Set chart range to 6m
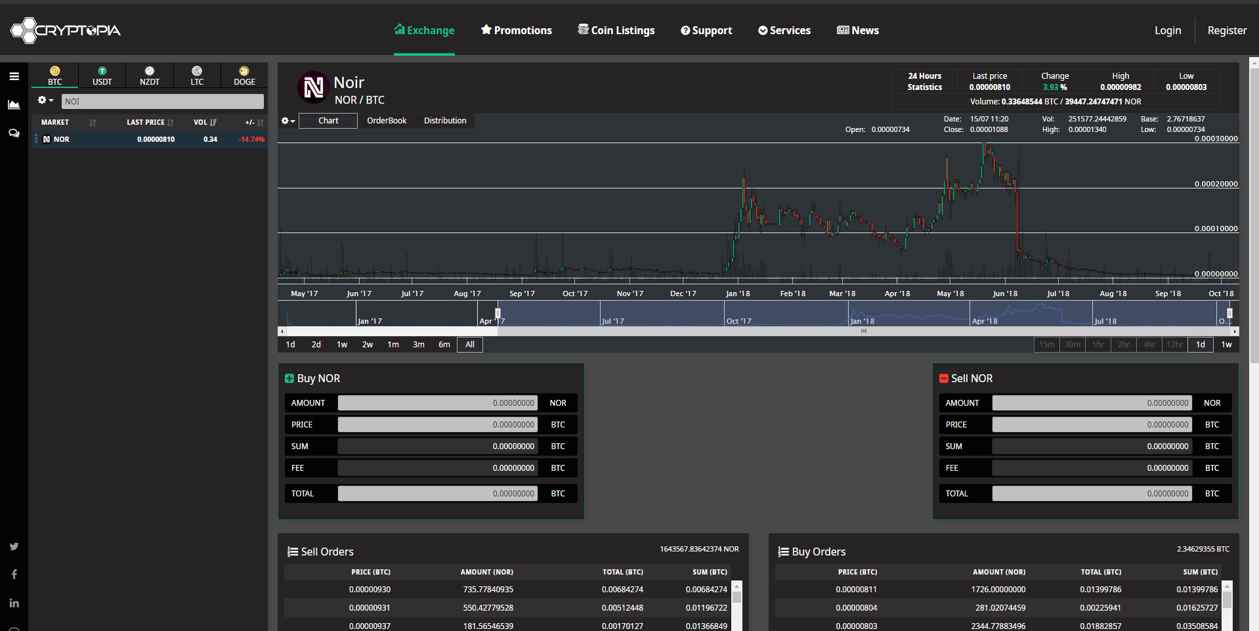Viewport: 1259px width, 631px height. click(x=444, y=345)
